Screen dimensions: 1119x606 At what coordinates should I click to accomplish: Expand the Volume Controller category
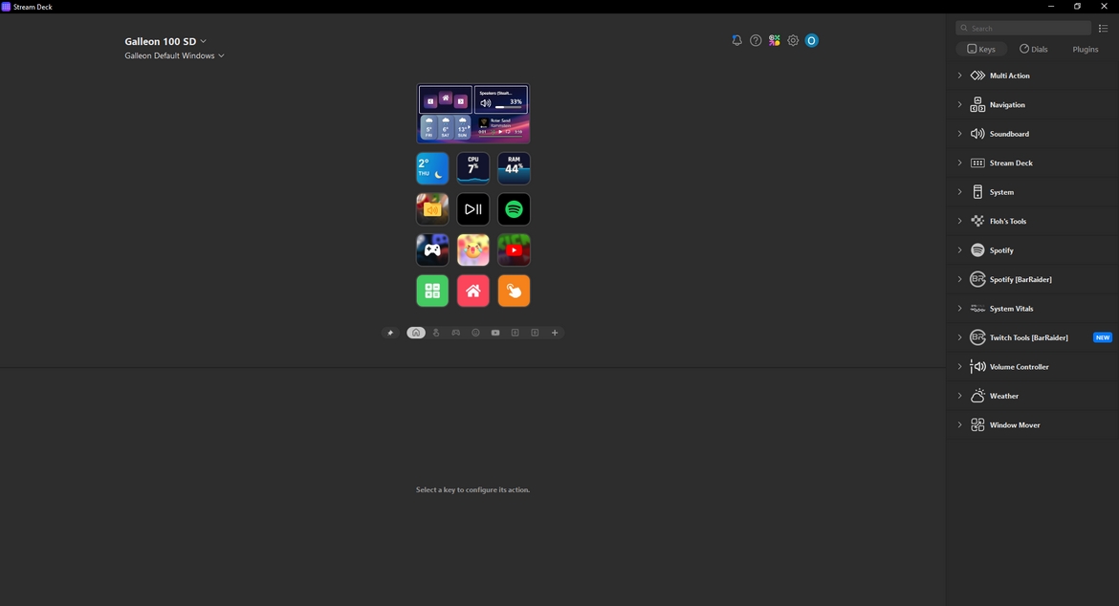pyautogui.click(x=959, y=367)
